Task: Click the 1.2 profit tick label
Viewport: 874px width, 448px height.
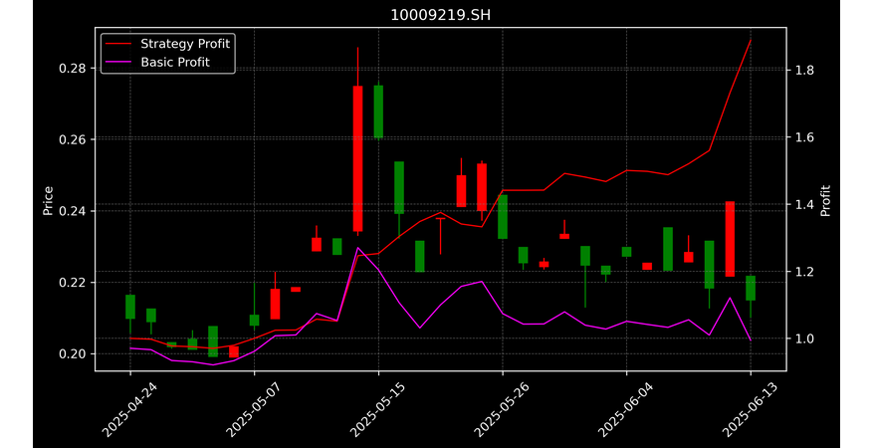Action: 805,272
